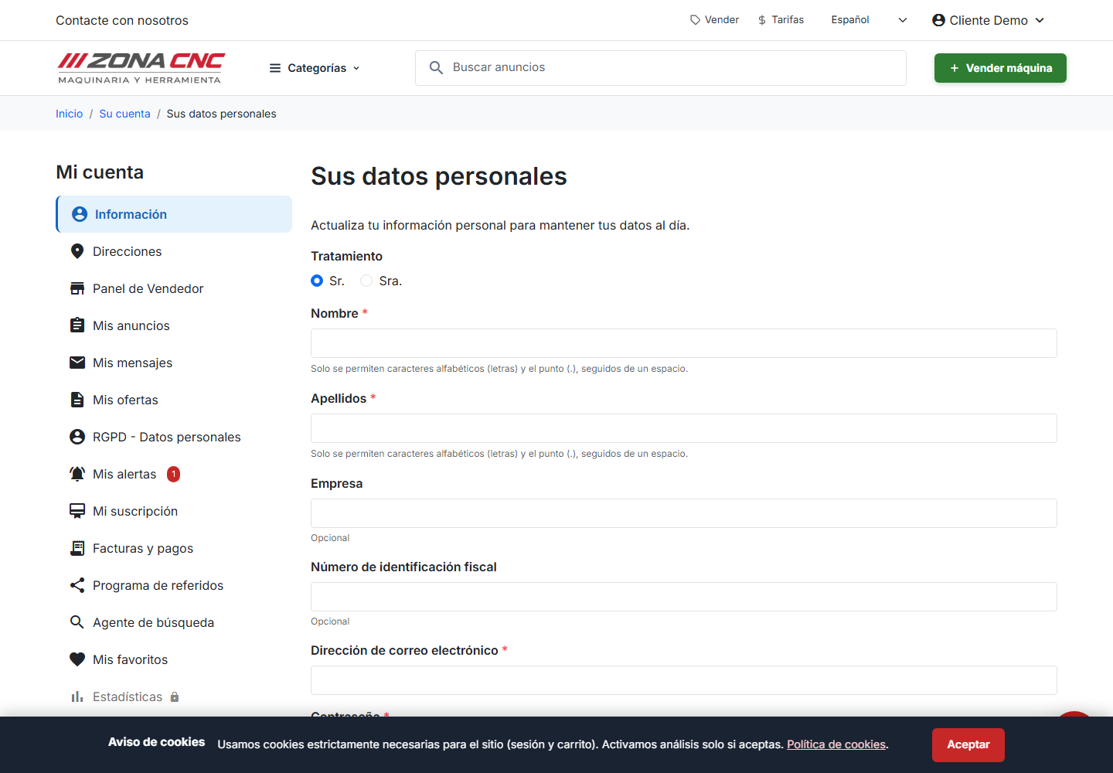
Task: Click the Mis anuncios clipboard icon
Action: 77,325
